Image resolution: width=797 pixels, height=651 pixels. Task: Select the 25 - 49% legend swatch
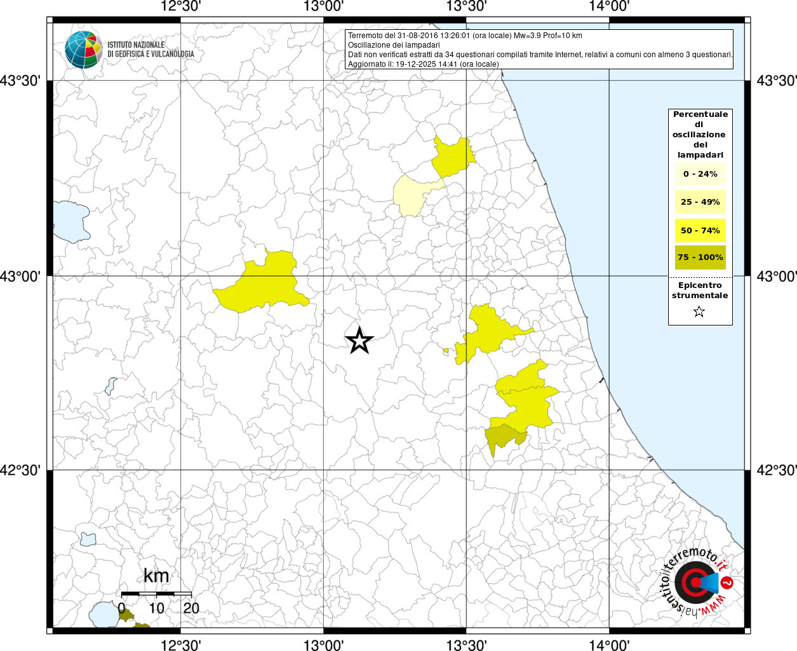pyautogui.click(x=700, y=202)
